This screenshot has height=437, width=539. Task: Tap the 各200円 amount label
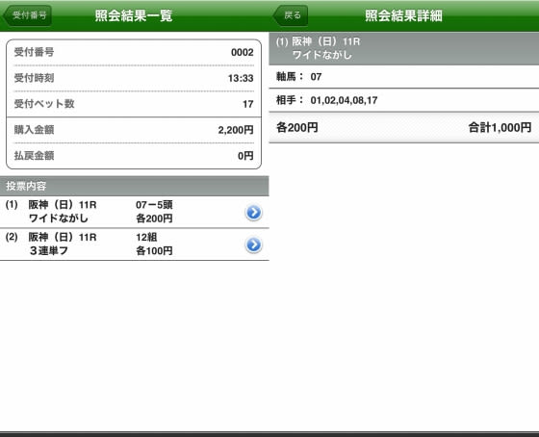[297, 128]
